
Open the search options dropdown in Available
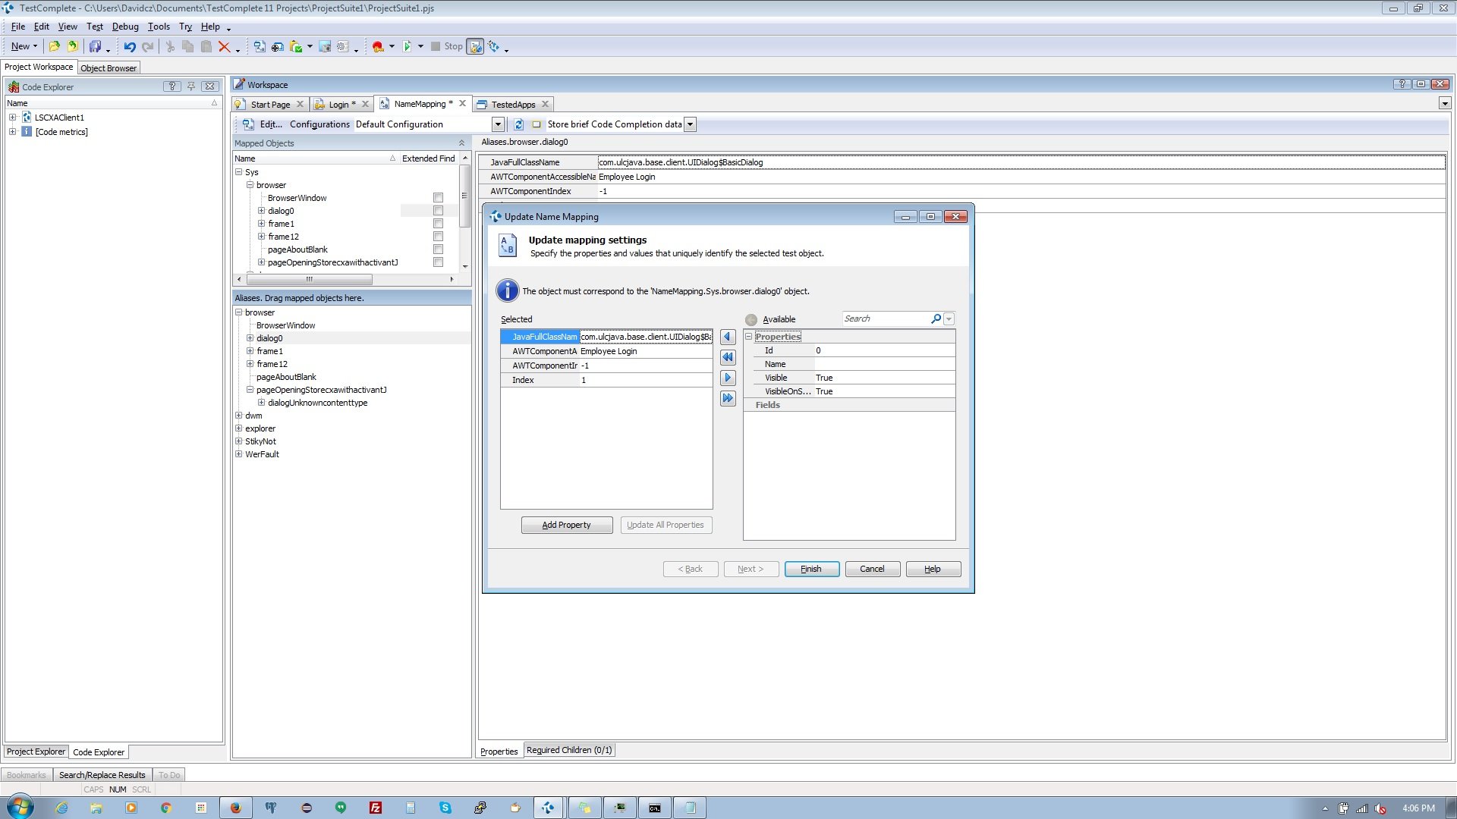[949, 319]
